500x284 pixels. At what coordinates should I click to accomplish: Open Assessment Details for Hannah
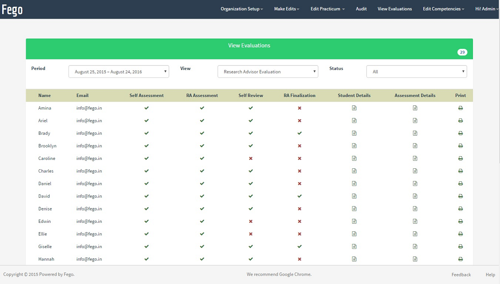tap(415, 259)
